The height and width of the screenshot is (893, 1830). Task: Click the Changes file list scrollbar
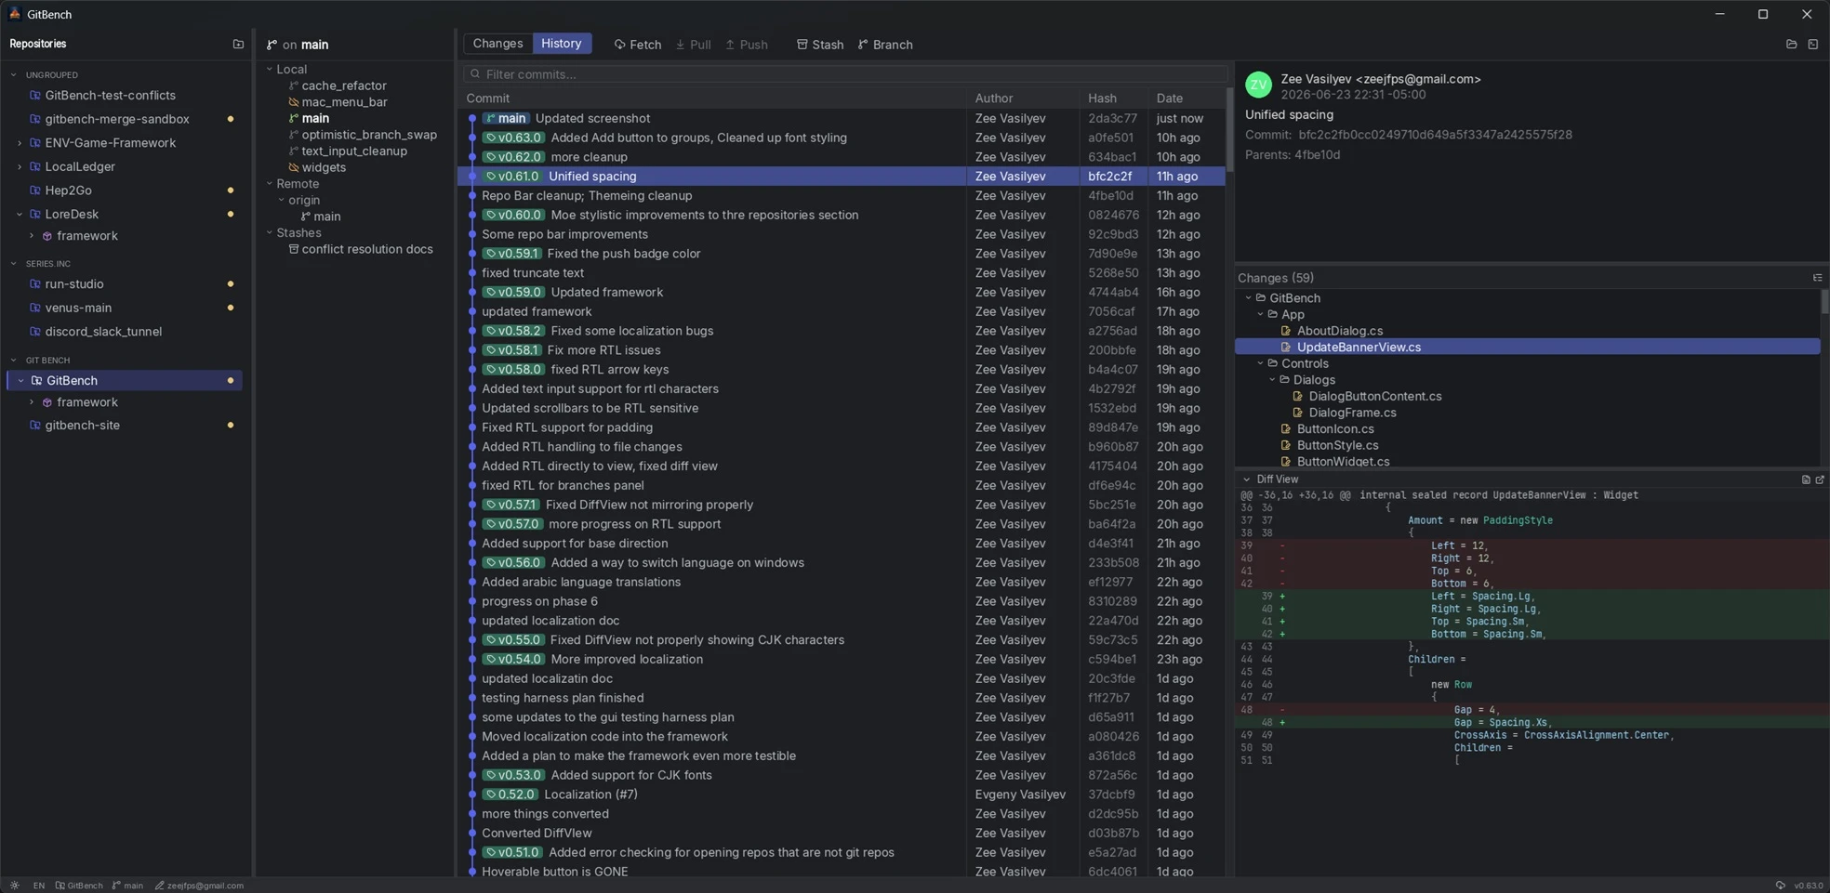click(x=1824, y=302)
